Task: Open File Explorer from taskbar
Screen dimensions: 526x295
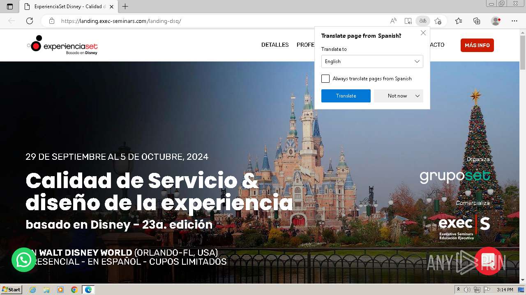Action: (x=46, y=290)
